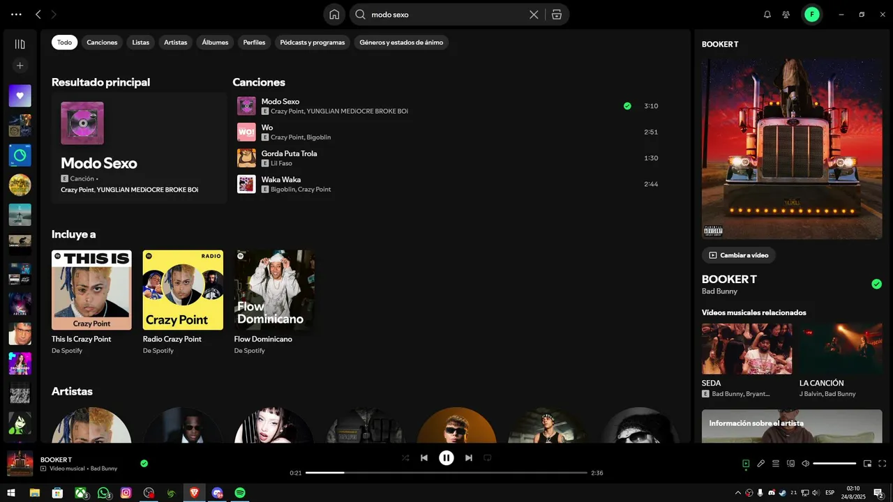The image size is (893, 502).
Task: Play the Waka Waka song
Action: coord(446,184)
